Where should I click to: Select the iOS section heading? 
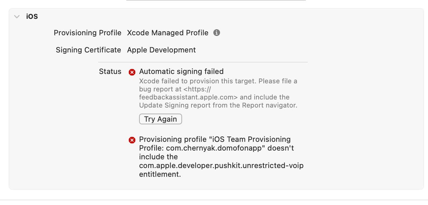click(32, 16)
